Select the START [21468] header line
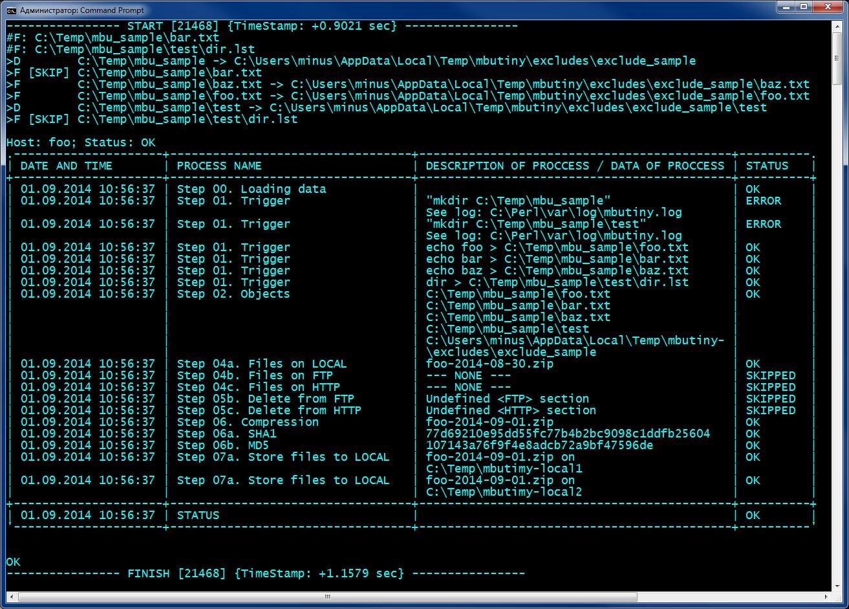The height and width of the screenshot is (609, 849). pyautogui.click(x=259, y=26)
